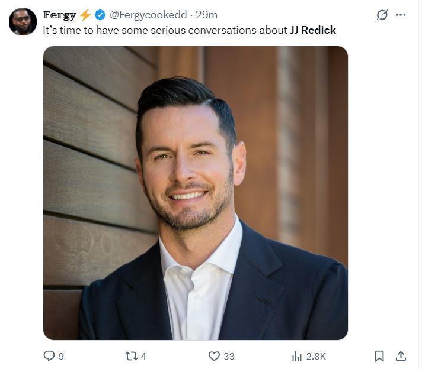
Task: Click the bold "JJ Redick" text
Action: coord(313,30)
